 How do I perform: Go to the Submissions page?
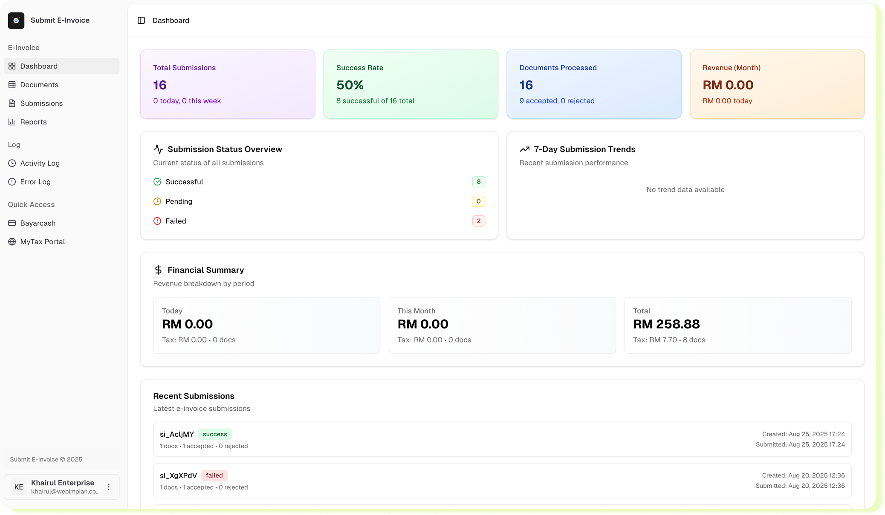pos(41,103)
